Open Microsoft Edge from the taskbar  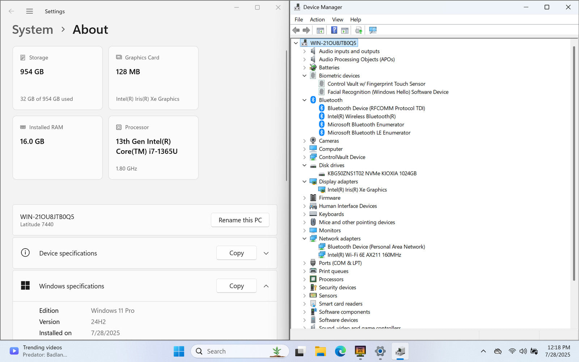click(340, 351)
